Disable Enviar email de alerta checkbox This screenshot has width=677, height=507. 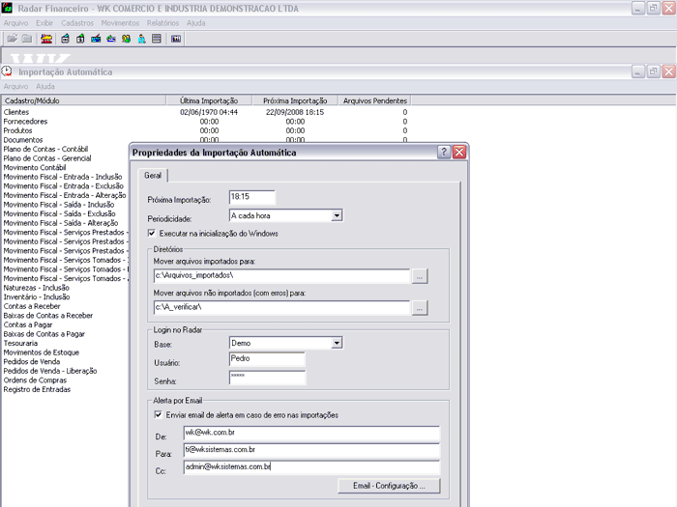coord(160,415)
